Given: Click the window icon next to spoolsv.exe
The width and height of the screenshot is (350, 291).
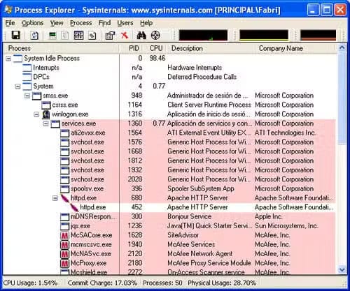Looking at the screenshot, I should point(64,189).
